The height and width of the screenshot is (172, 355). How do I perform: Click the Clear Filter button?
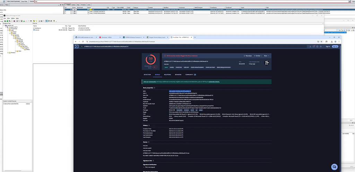pos(24,1)
